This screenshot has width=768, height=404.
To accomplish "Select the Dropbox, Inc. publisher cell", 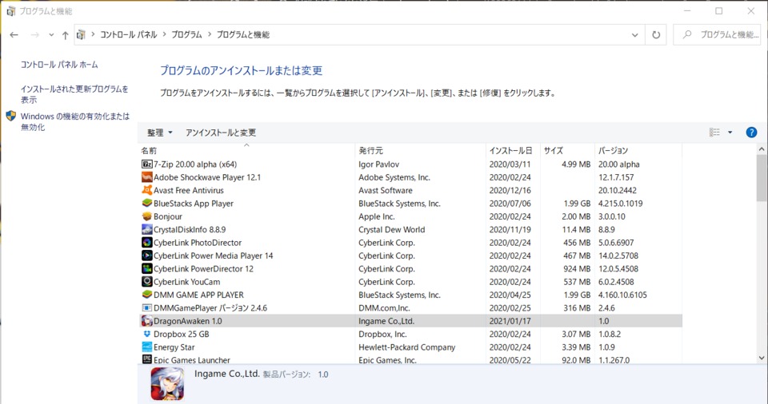I will coord(382,334).
